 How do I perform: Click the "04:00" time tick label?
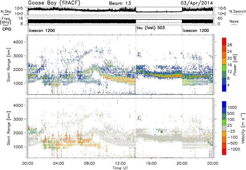click(58, 164)
